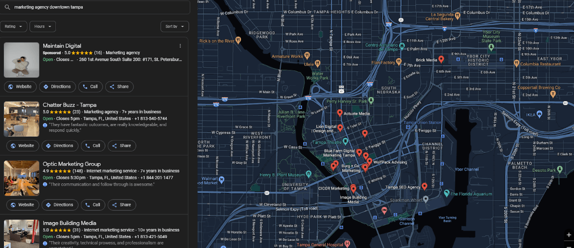
Task: Select Rick's on the River marker
Action: tap(238, 40)
